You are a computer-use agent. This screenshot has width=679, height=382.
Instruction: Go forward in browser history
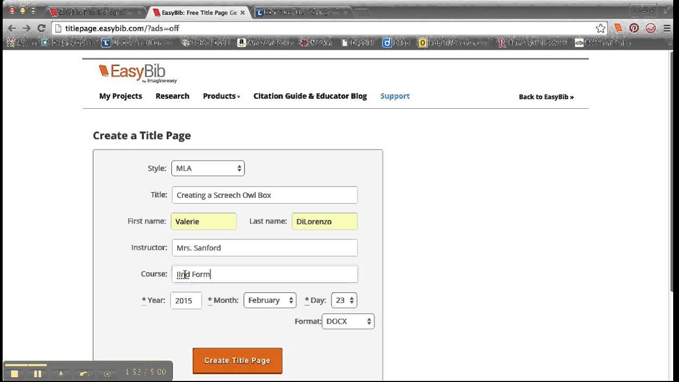[27, 28]
